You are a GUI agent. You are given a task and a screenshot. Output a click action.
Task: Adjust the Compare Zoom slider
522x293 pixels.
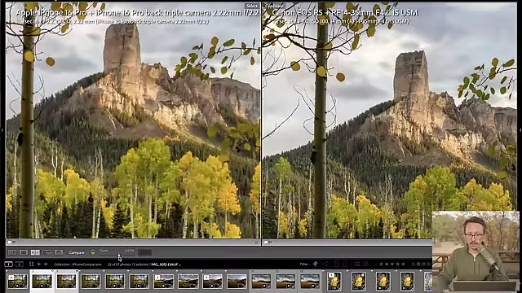click(x=117, y=255)
